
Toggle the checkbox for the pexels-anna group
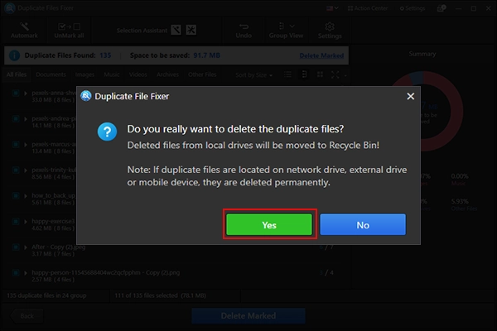coord(16,94)
